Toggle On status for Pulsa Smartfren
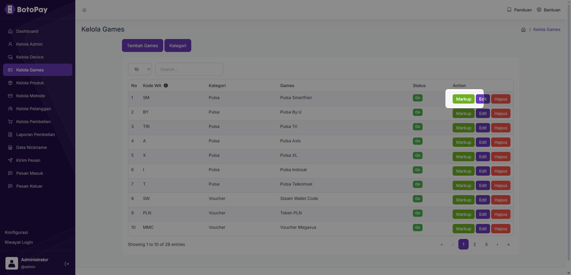Viewport: 571px width, 275px height. [x=417, y=98]
